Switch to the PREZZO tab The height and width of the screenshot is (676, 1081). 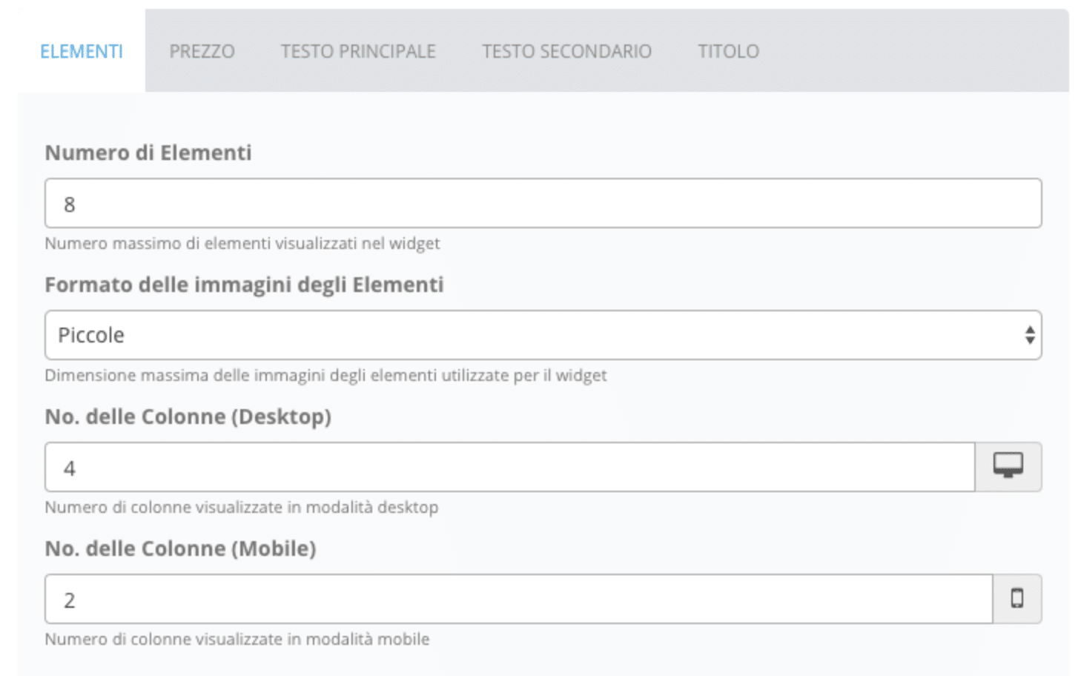point(202,51)
